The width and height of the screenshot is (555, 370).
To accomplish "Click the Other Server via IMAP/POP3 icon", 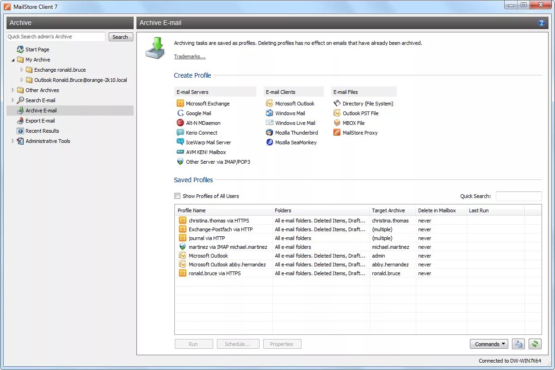I will (180, 162).
